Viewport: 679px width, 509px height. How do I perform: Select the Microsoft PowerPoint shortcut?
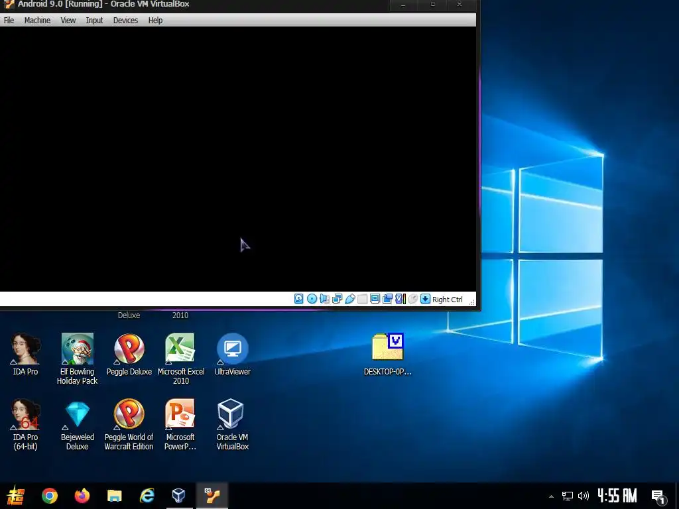180,425
